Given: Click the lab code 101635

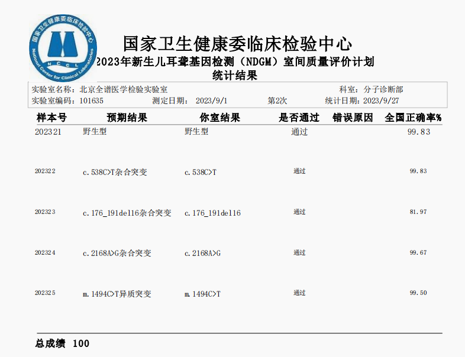Looking at the screenshot, I should [91, 100].
